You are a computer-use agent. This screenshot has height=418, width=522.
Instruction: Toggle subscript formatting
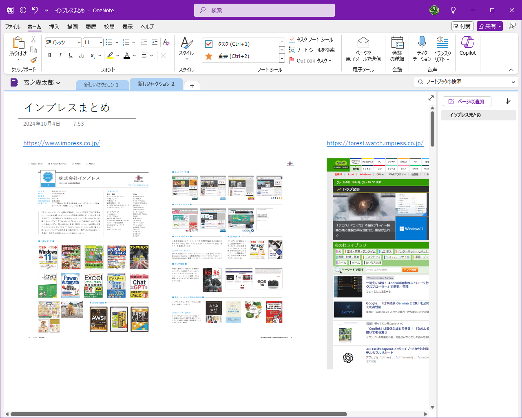(93, 56)
